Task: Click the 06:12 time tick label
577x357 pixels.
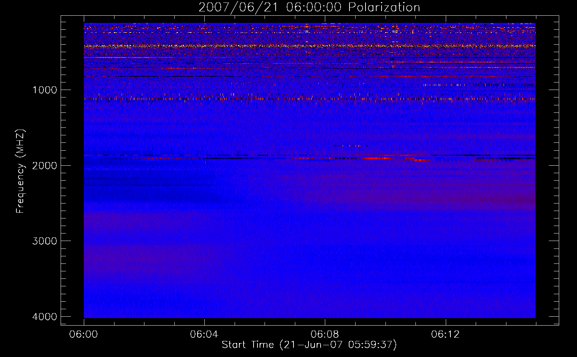Action: (x=445, y=335)
